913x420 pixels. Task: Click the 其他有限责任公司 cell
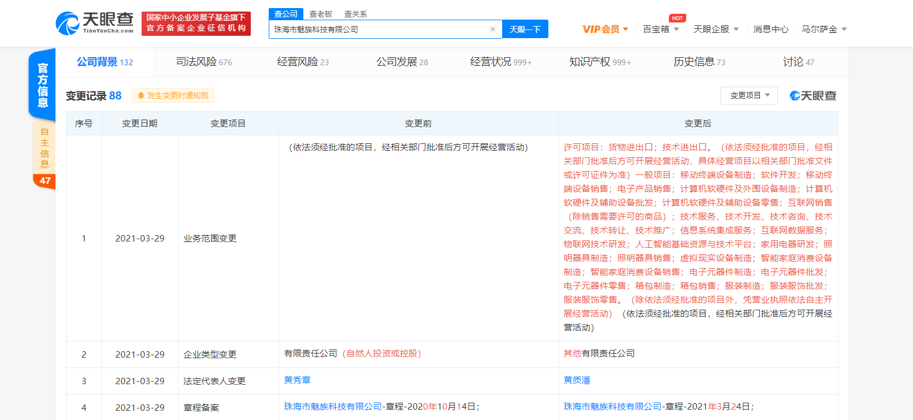coord(698,355)
